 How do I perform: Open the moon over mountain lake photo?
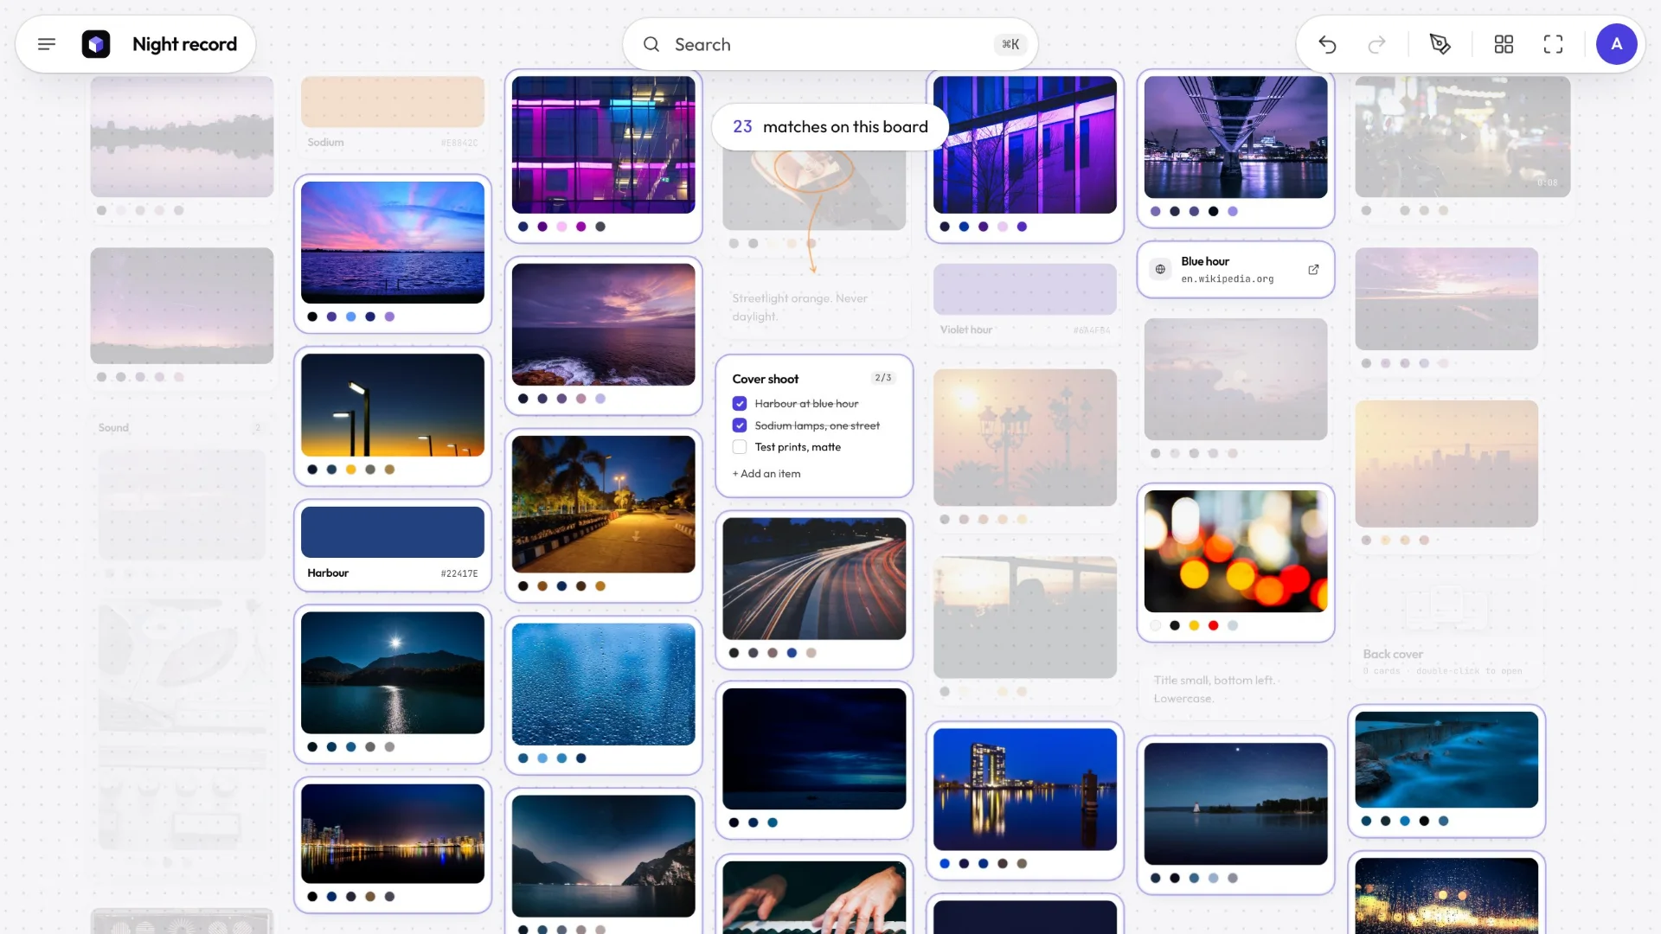tap(393, 673)
